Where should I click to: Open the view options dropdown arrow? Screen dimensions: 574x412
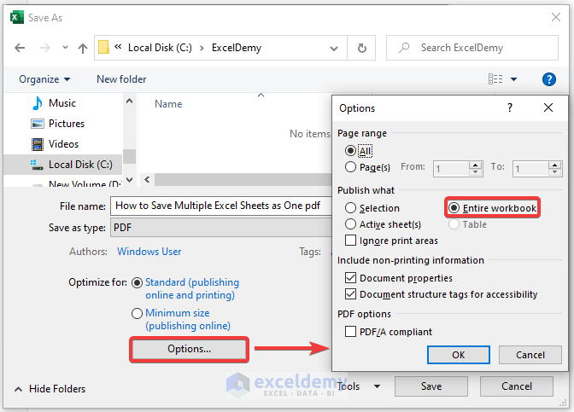tap(513, 79)
